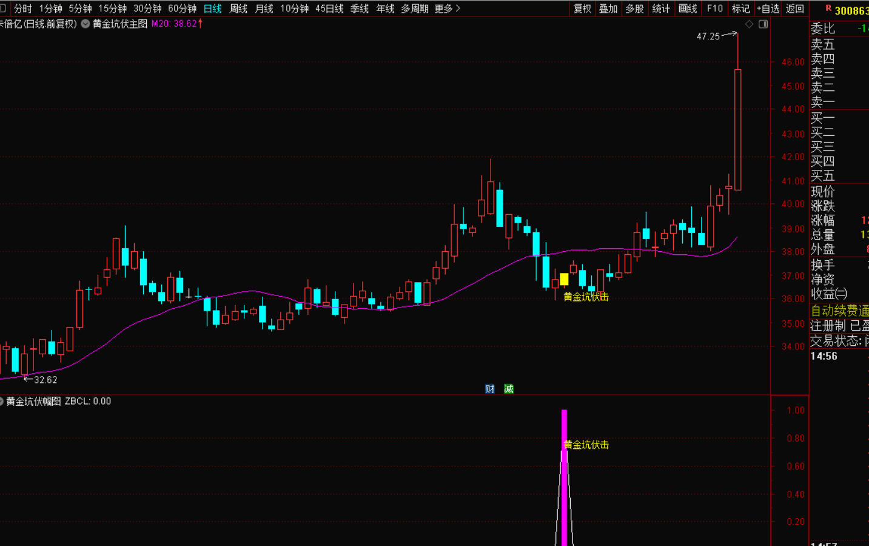The height and width of the screenshot is (546, 869).
Task: Add stock with +自选 button
Action: pos(768,8)
